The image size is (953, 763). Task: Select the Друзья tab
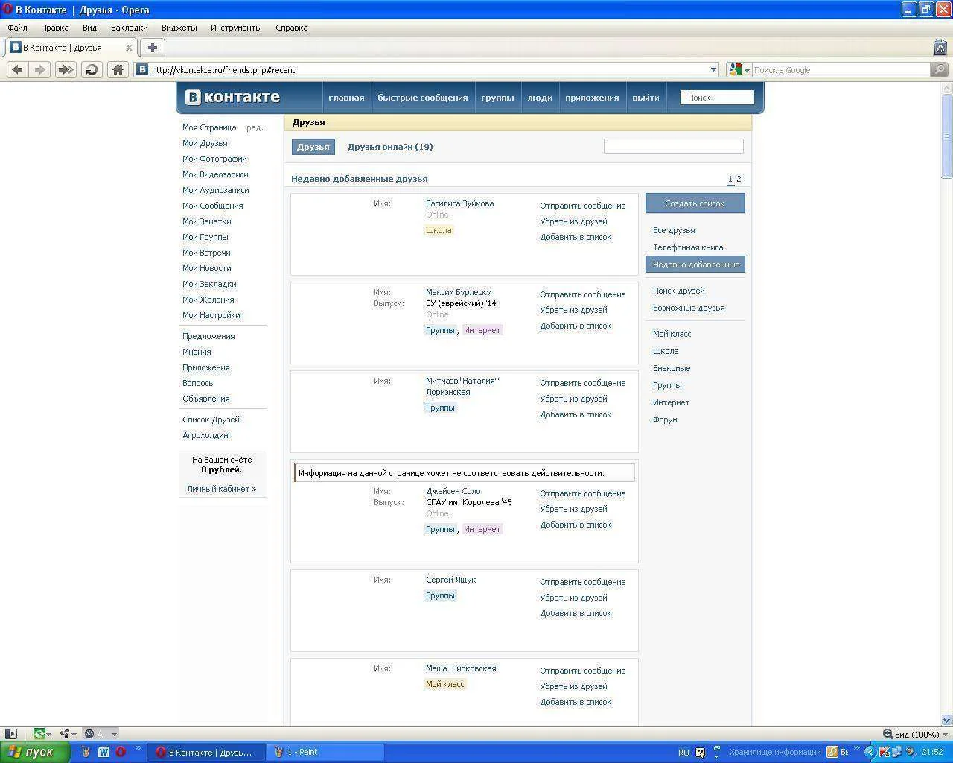coord(313,147)
